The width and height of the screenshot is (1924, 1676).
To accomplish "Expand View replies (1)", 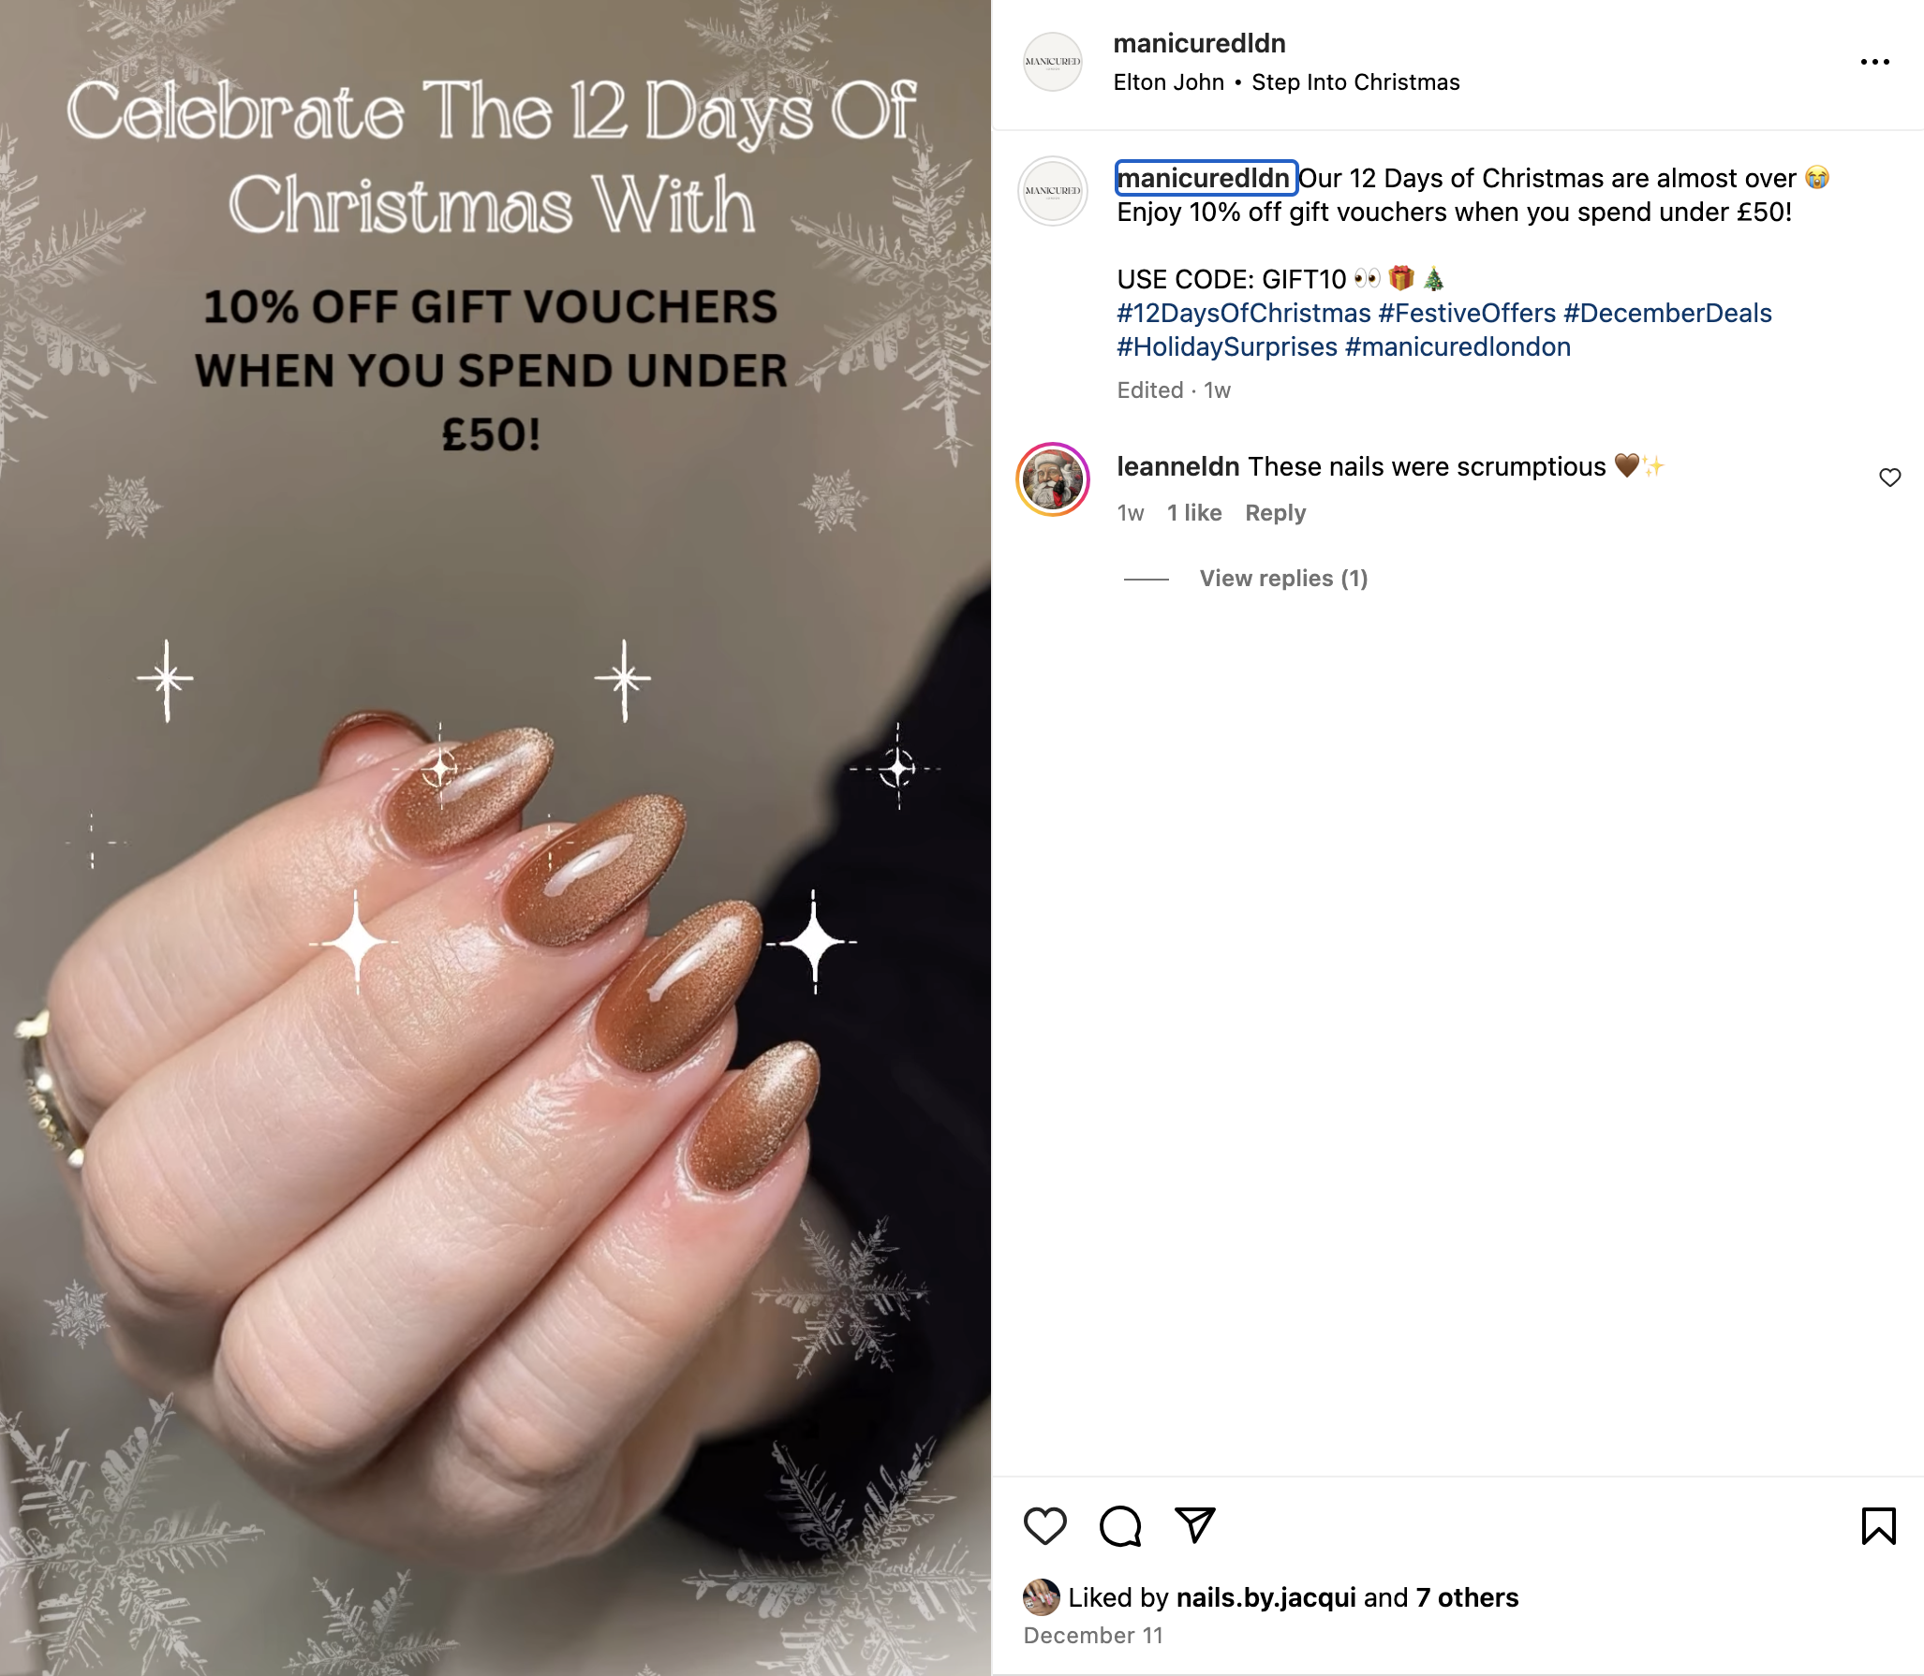I will [1283, 579].
